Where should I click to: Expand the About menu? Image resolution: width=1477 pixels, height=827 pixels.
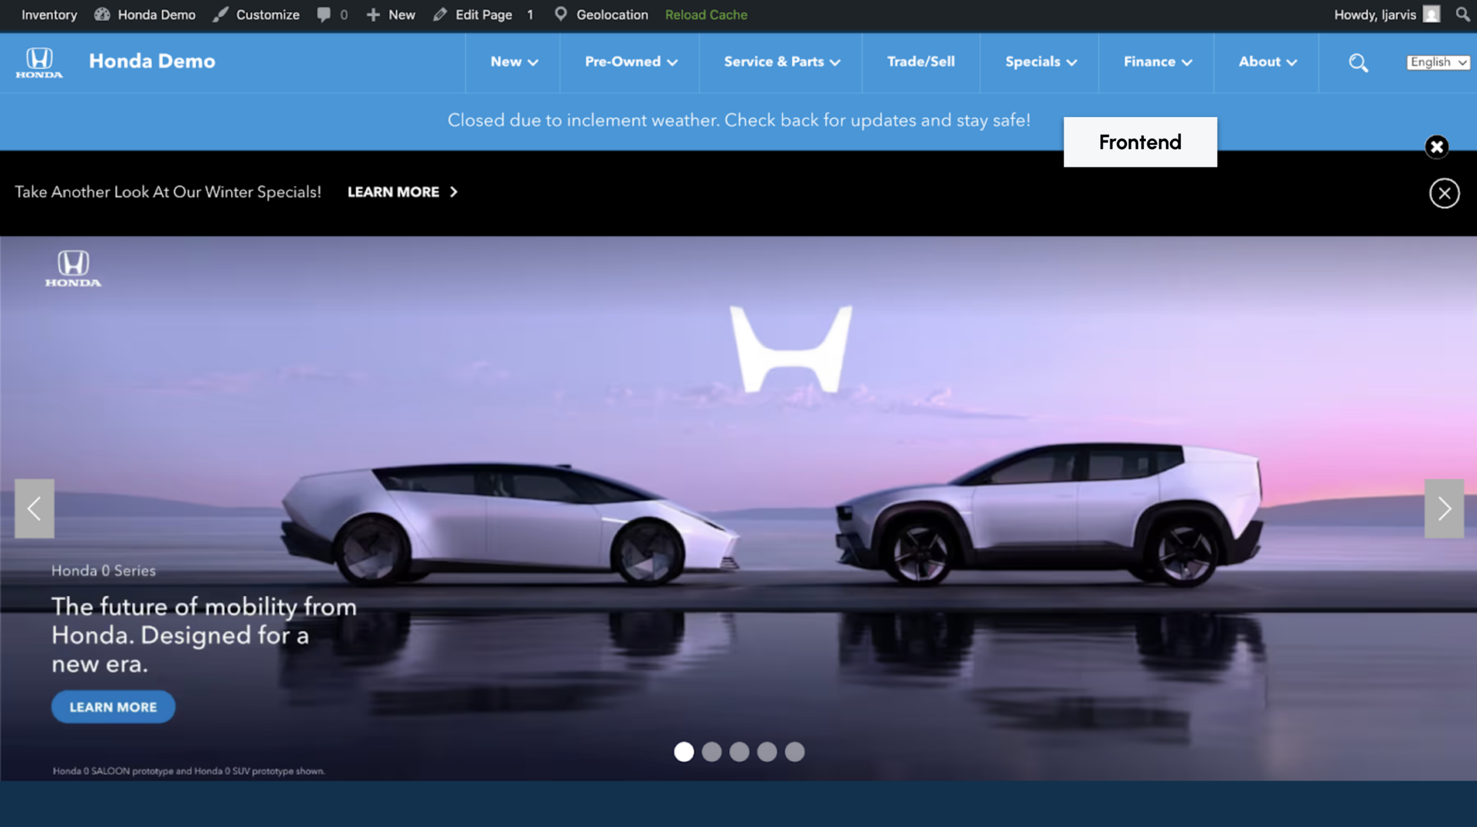1267,62
